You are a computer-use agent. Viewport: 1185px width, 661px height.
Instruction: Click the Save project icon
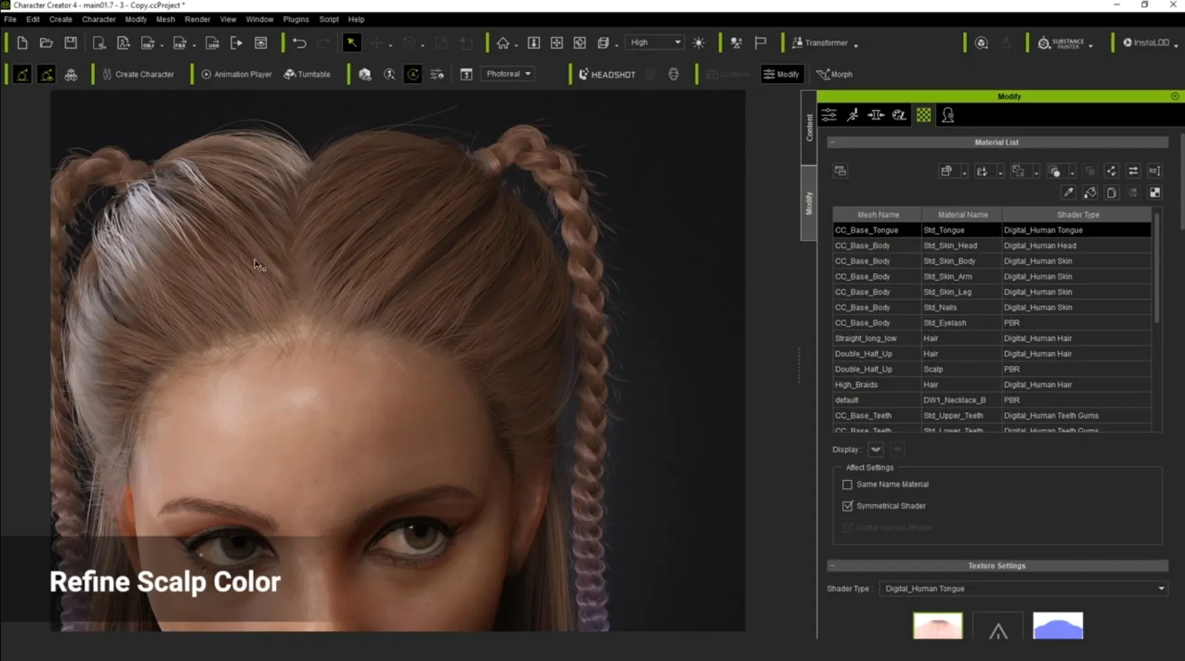point(71,43)
